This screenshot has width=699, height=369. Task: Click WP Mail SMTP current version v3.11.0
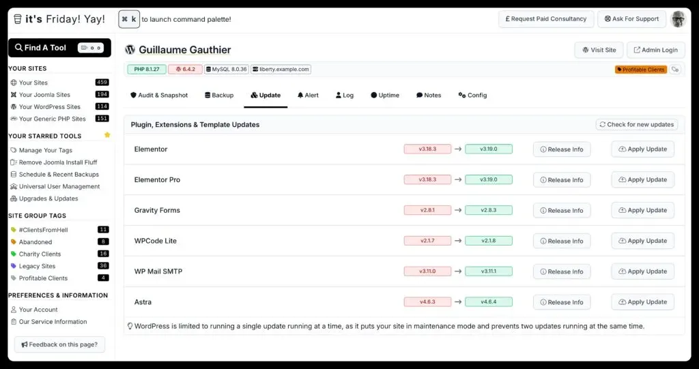coord(427,271)
